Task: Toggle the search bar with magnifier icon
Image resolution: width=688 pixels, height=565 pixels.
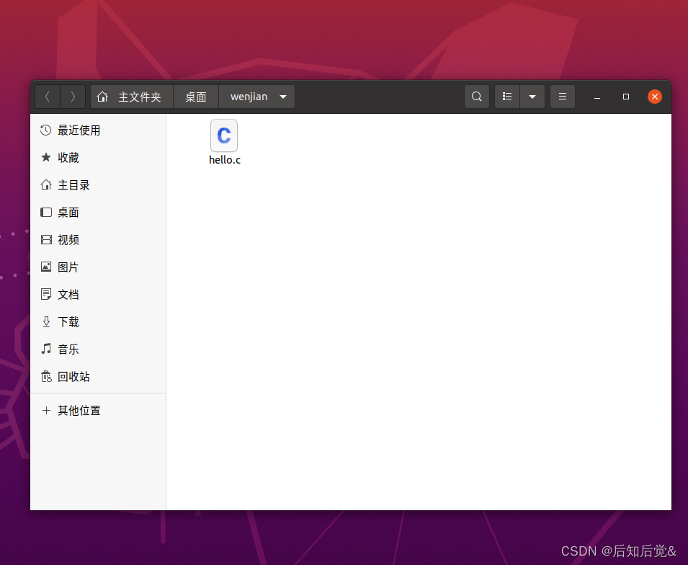Action: 476,96
